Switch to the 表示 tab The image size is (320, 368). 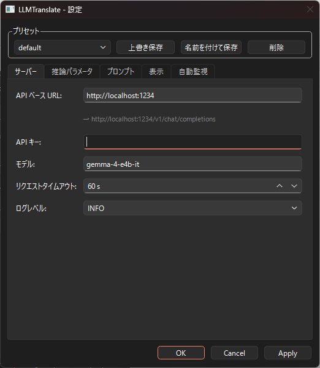[x=156, y=71]
